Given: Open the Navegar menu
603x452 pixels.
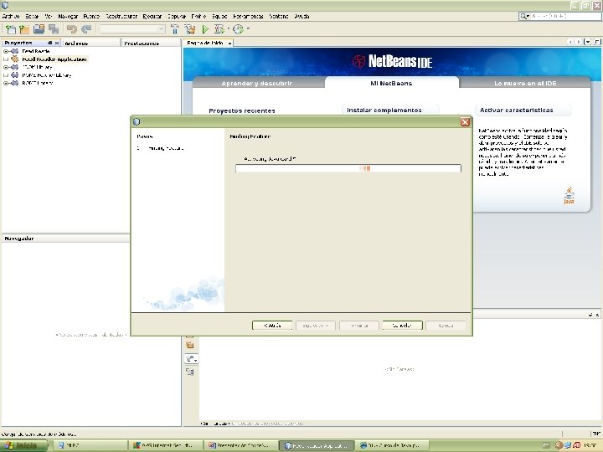Looking at the screenshot, I should point(68,16).
